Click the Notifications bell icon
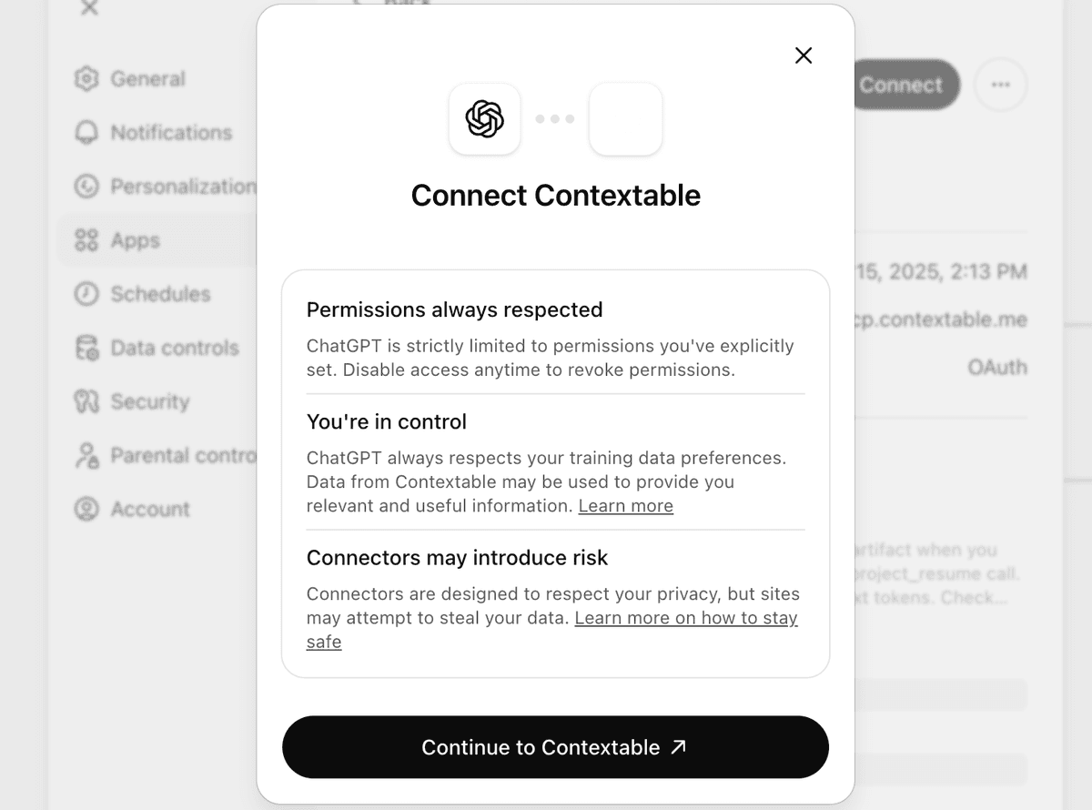 tap(86, 133)
